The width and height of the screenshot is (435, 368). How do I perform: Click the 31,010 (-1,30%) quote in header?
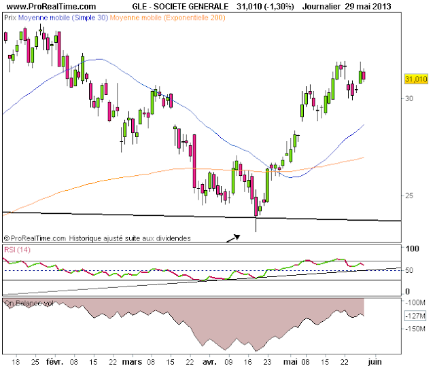(265, 6)
